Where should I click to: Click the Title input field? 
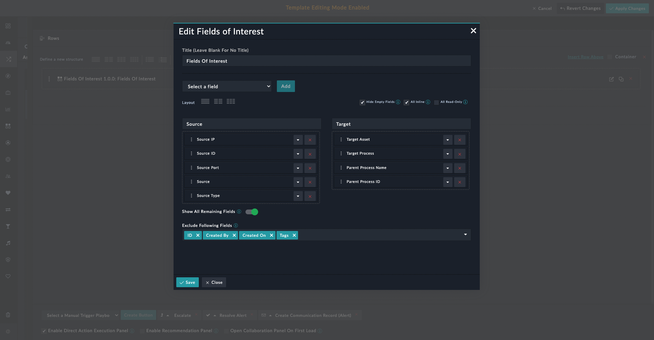tap(326, 61)
